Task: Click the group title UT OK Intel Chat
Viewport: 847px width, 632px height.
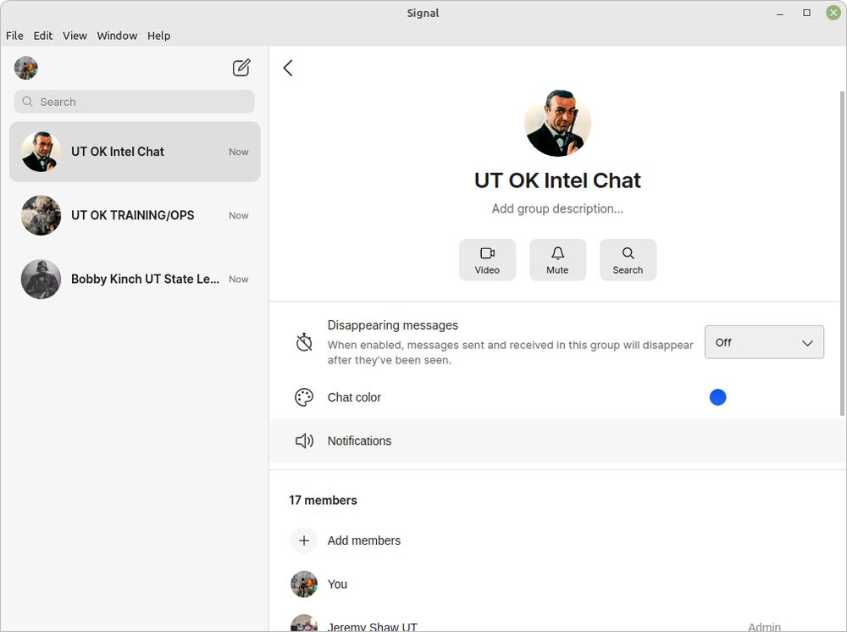Action: pyautogui.click(x=557, y=180)
